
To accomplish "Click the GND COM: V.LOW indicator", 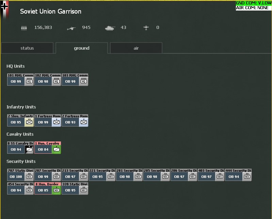I will (x=254, y=3).
